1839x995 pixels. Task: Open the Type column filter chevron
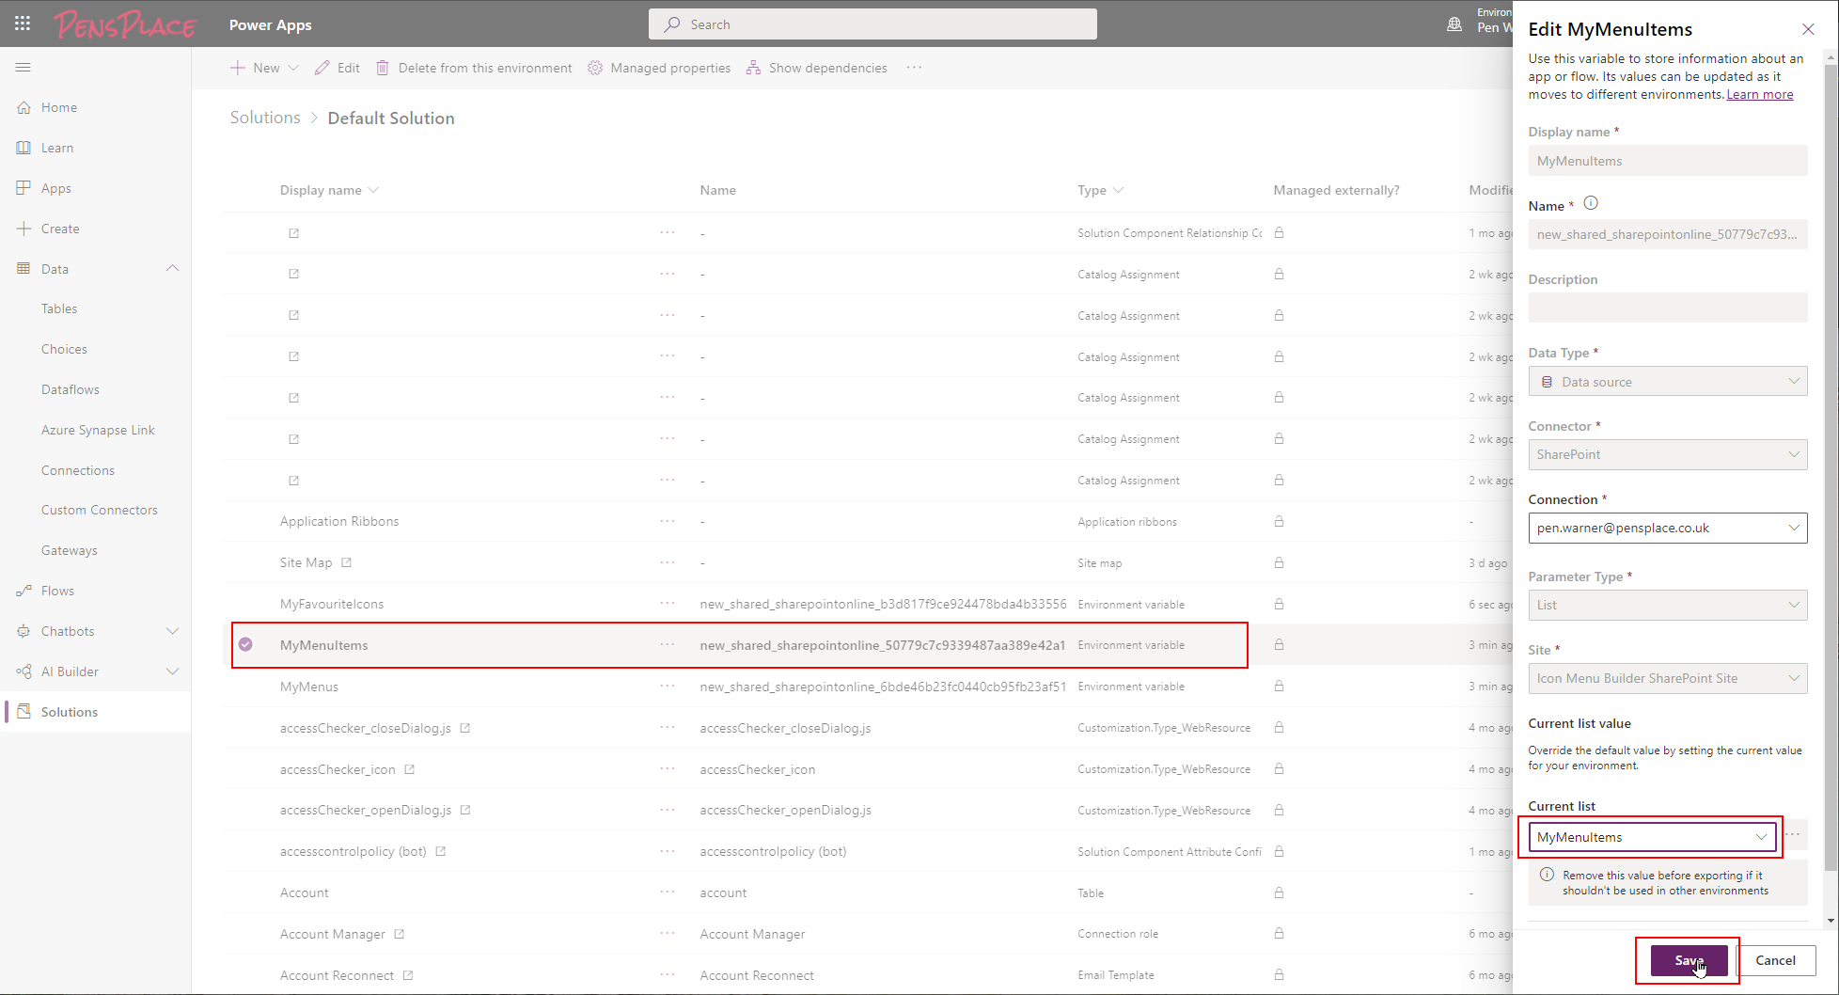(1118, 190)
